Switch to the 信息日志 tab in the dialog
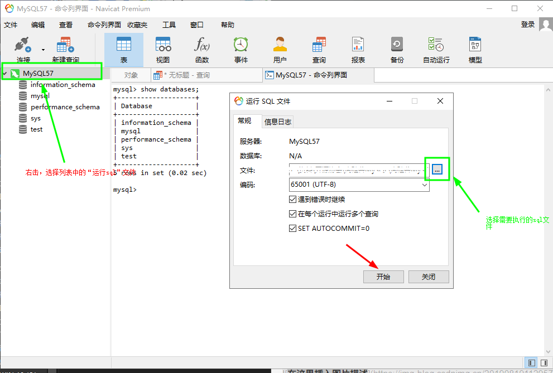 pyautogui.click(x=277, y=122)
